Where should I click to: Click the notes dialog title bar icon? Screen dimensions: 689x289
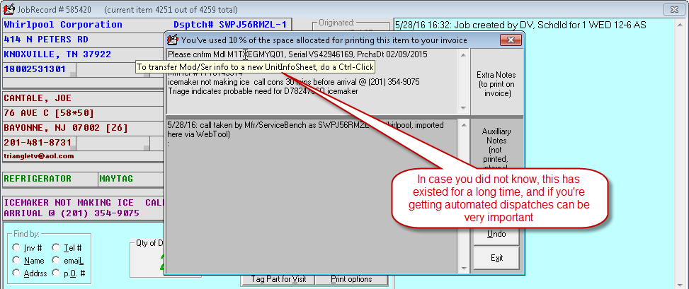tap(172, 40)
